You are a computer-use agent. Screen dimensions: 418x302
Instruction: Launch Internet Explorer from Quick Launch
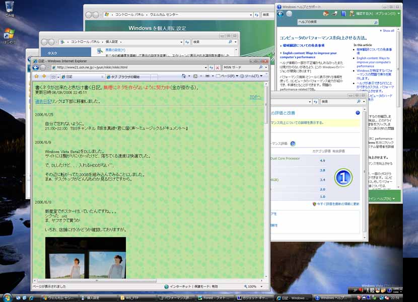tap(31, 298)
